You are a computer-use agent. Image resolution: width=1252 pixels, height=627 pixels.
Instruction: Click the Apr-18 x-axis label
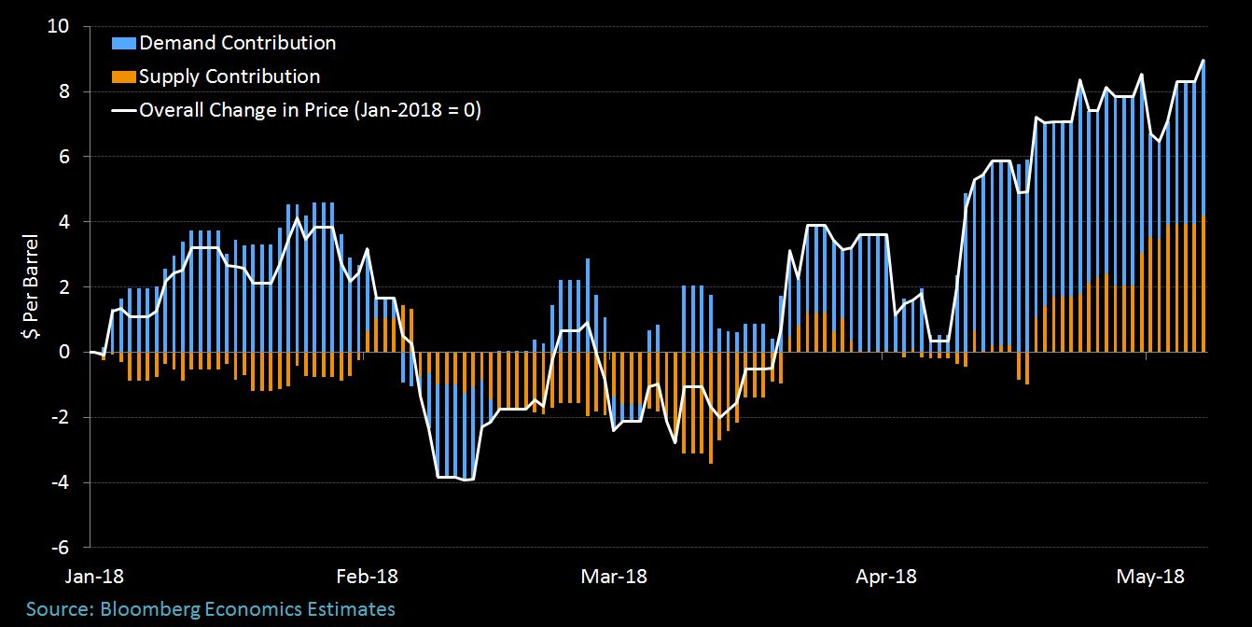click(886, 576)
